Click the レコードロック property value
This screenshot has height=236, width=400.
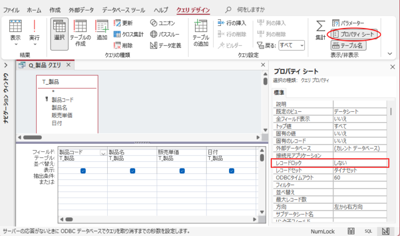point(360,163)
